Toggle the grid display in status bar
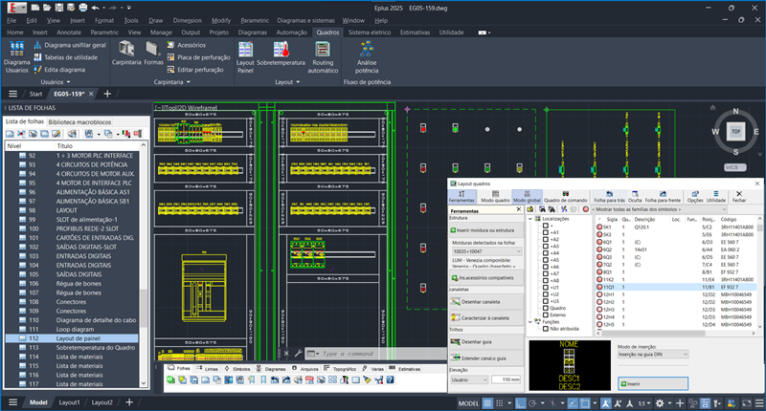This screenshot has height=411, width=766. click(487, 403)
